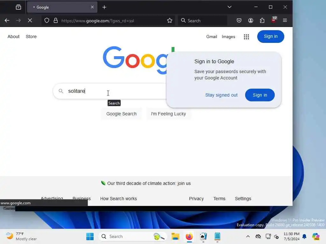Image resolution: width=326 pixels, height=244 pixels.
Task: View site security padlock info
Action: point(56,21)
